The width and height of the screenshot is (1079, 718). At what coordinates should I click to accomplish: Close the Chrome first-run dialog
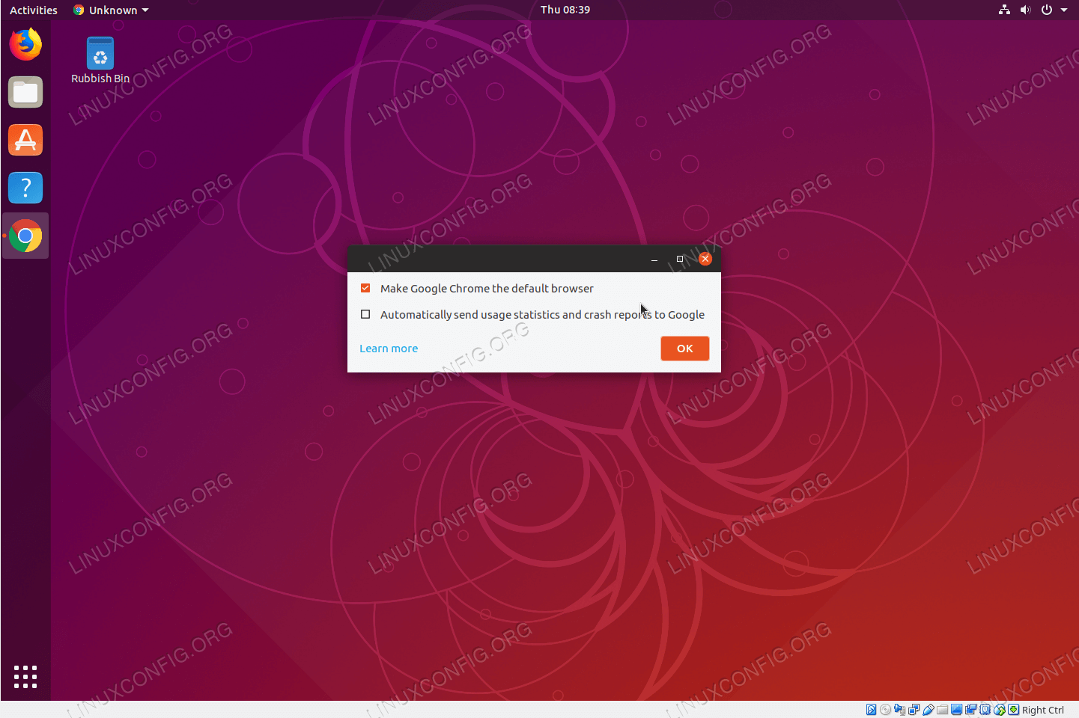pyautogui.click(x=705, y=259)
